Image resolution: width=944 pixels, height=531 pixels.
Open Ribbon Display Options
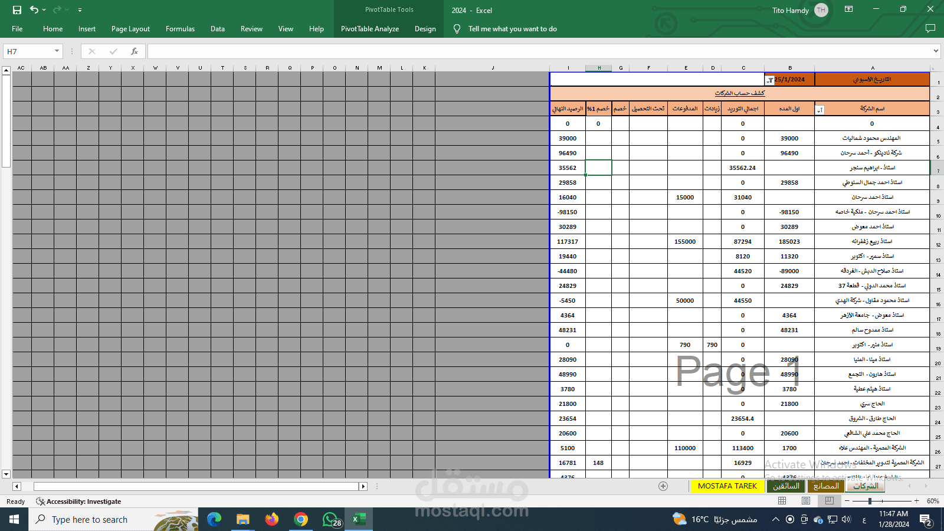[848, 9]
